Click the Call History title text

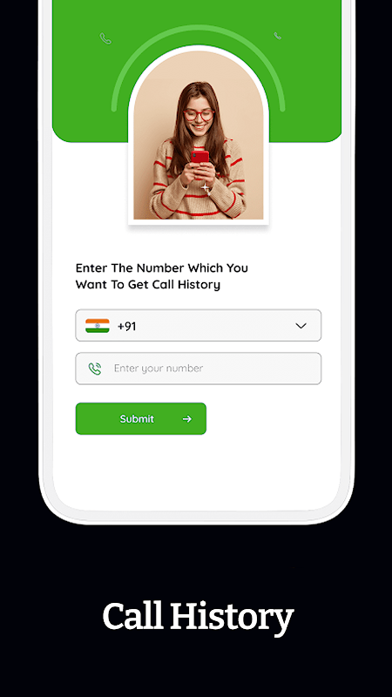pos(199,618)
